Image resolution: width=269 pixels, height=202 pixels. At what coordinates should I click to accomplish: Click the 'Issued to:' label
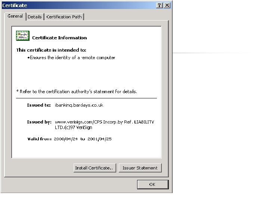[39, 105]
